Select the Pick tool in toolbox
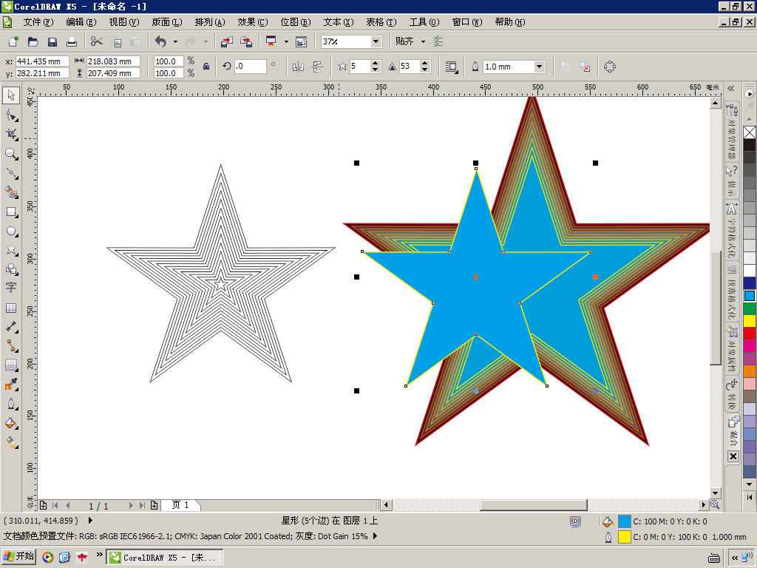The height and width of the screenshot is (568, 757). pyautogui.click(x=12, y=95)
